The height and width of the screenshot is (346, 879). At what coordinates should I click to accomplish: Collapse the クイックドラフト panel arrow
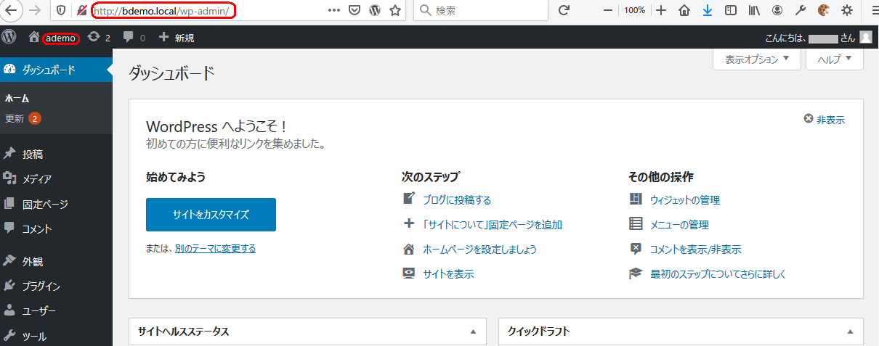tap(850, 331)
